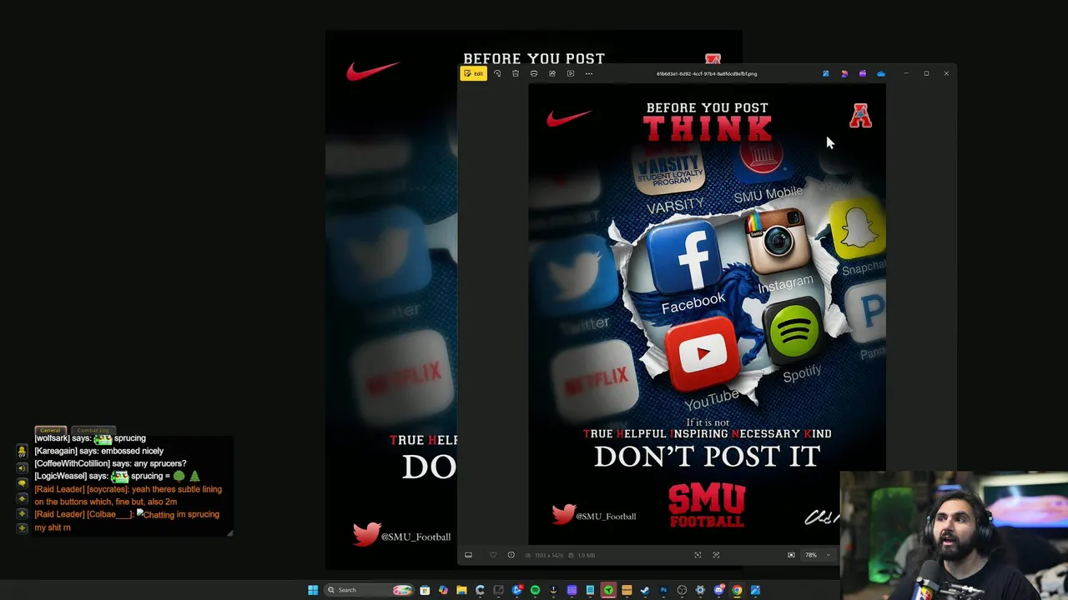Print the image from Photos toolbar
Screen dimensions: 1068x600
click(534, 73)
